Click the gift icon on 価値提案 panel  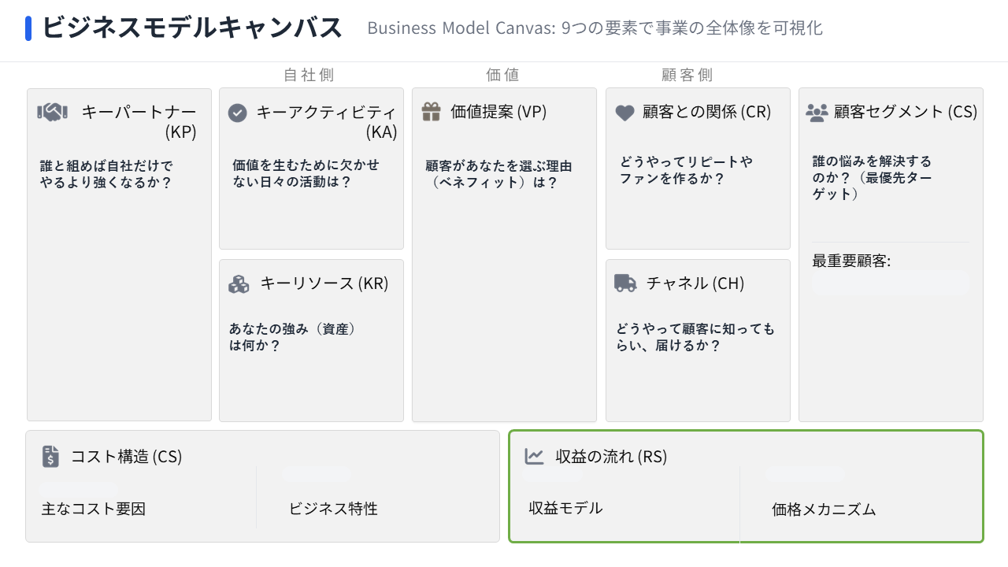point(431,112)
